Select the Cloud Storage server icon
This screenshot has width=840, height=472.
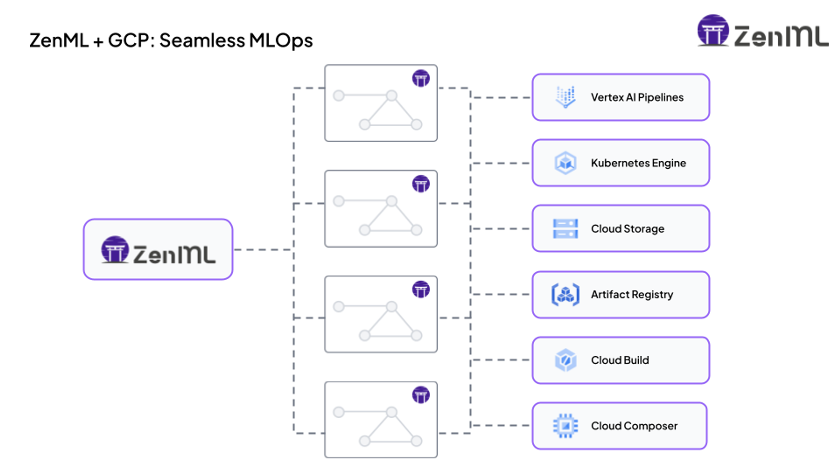(x=566, y=228)
